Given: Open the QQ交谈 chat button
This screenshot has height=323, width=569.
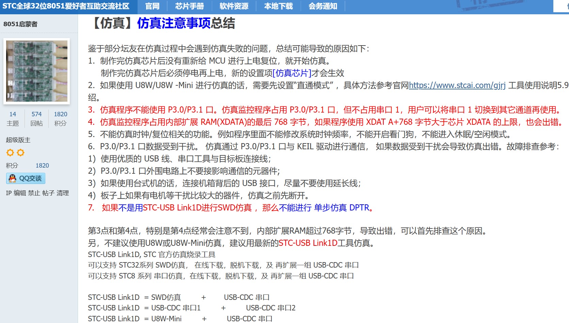Looking at the screenshot, I should click(x=26, y=178).
